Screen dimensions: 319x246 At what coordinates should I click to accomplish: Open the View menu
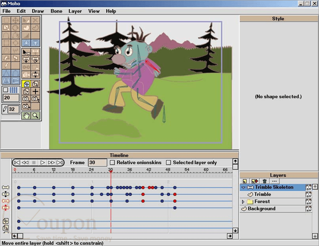pyautogui.click(x=94, y=11)
